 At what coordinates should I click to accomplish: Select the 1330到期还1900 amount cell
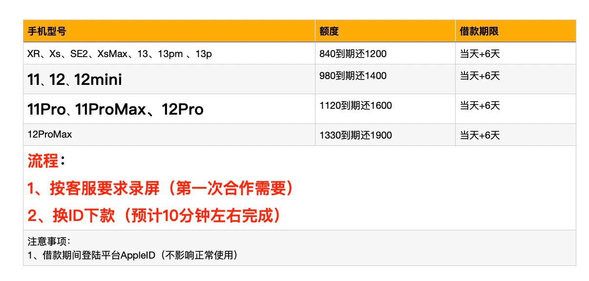point(355,135)
